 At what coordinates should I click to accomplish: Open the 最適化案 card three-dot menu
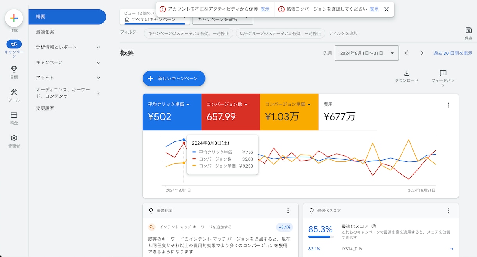[288, 211]
